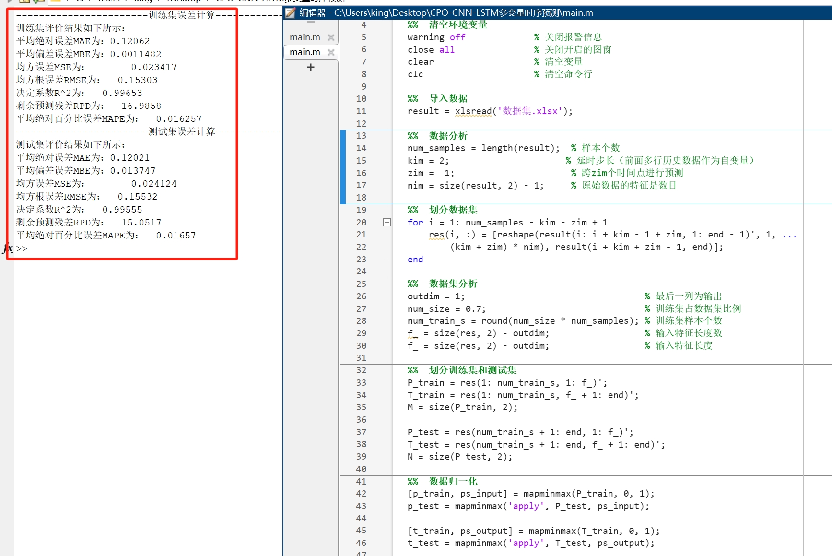Click the fx icon in the Command Window
Screen dimensions: 832x556
[7, 248]
